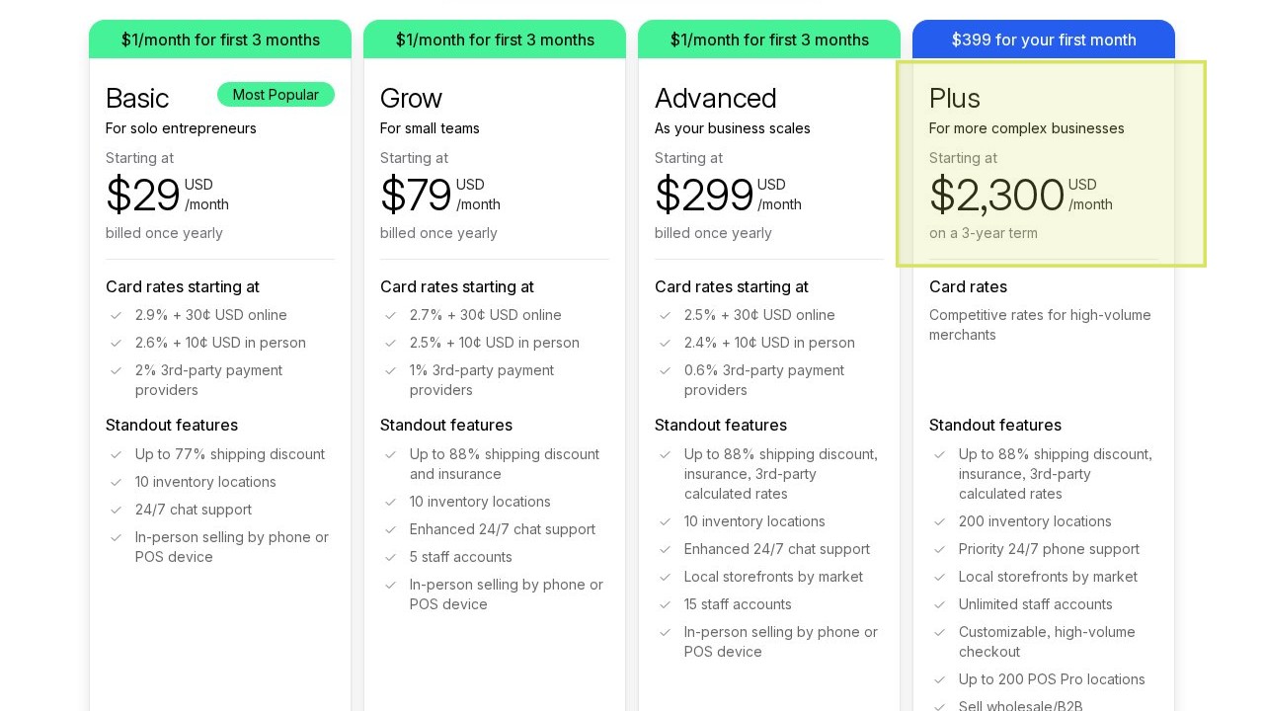
Task: Click checkmark next to 15 staff accounts
Action: (x=665, y=604)
